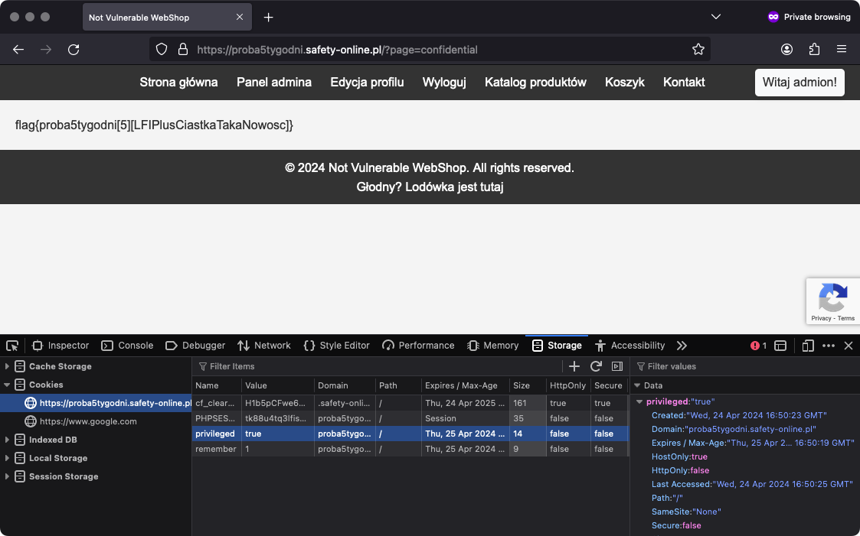Toggle responsive design mode icon

[x=808, y=346]
